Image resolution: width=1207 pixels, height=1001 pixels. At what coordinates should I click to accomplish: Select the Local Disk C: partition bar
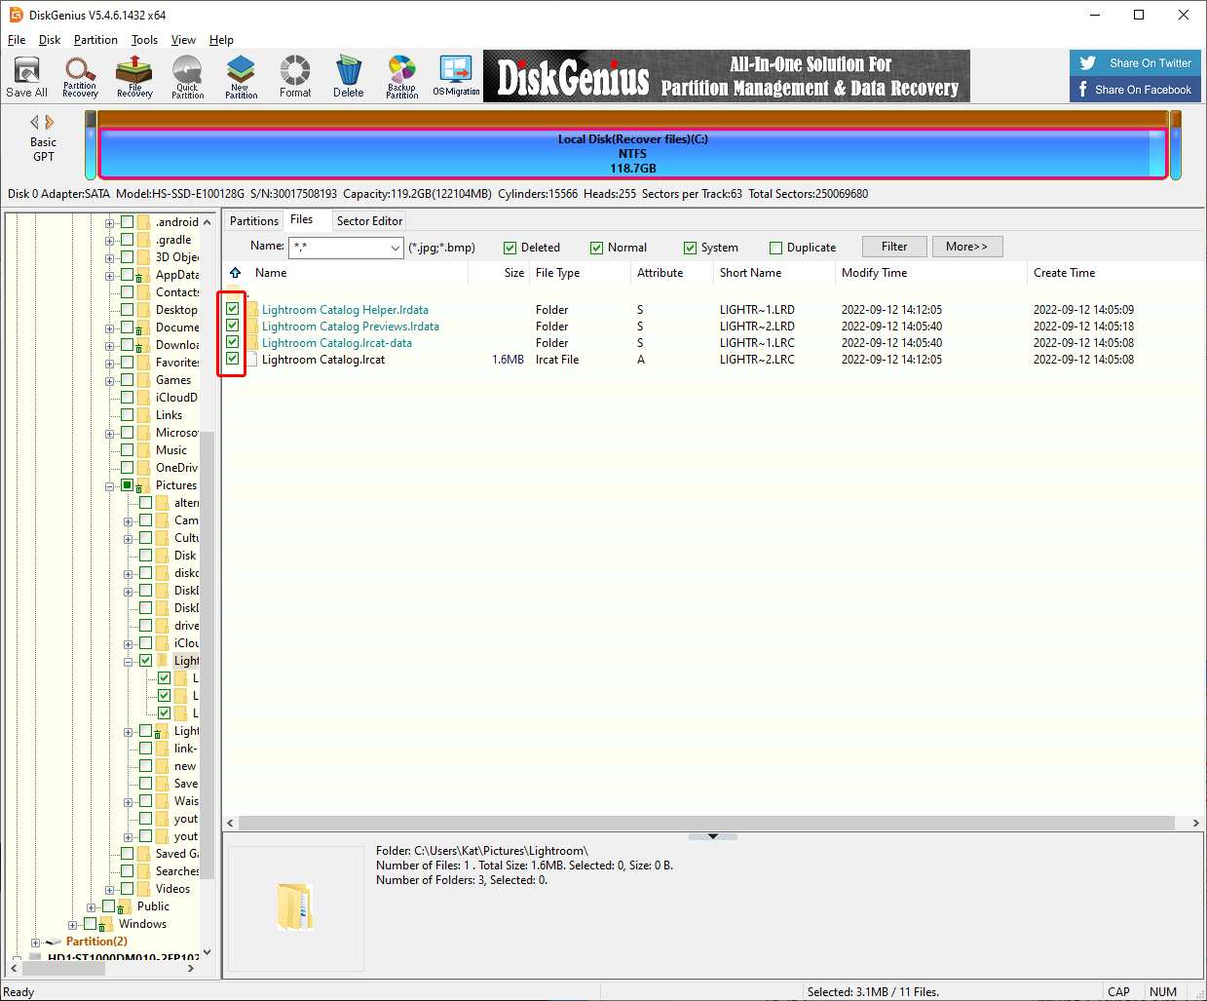tap(632, 154)
